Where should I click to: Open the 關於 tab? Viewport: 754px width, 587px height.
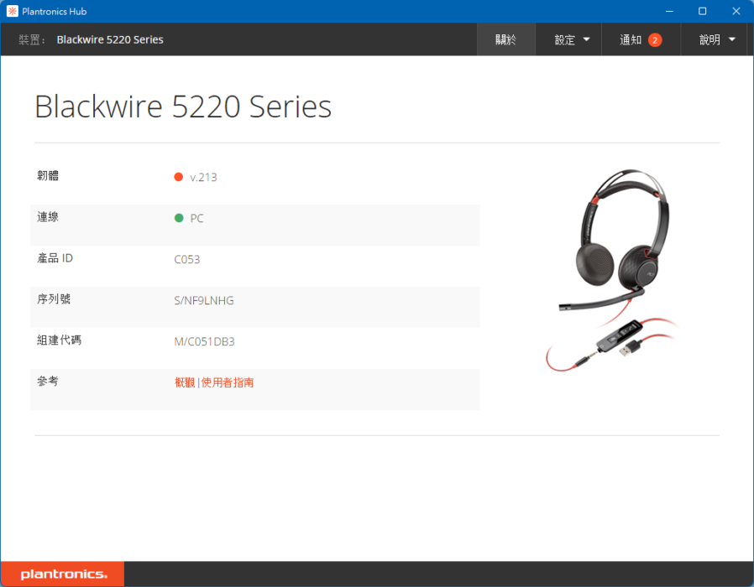505,39
